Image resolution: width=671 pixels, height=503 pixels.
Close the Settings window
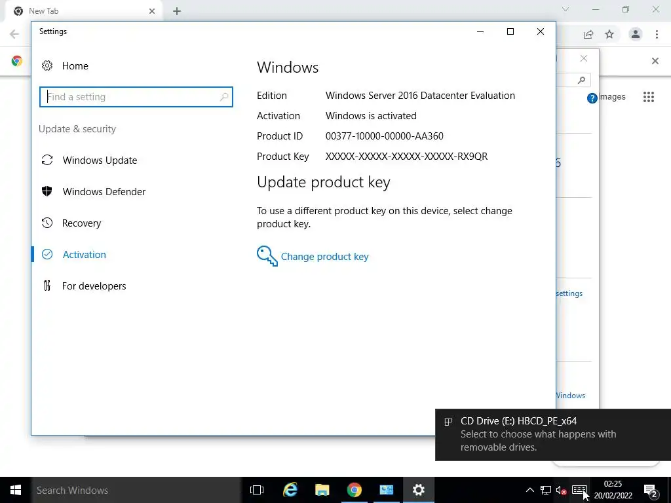(x=541, y=31)
